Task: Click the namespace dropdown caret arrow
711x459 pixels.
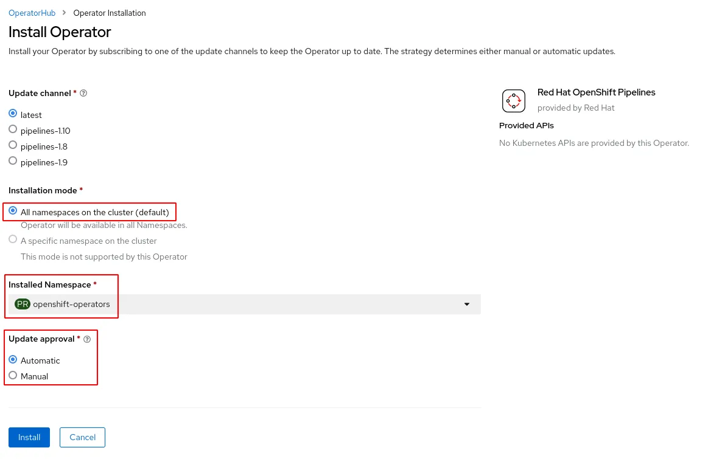Action: coord(467,304)
